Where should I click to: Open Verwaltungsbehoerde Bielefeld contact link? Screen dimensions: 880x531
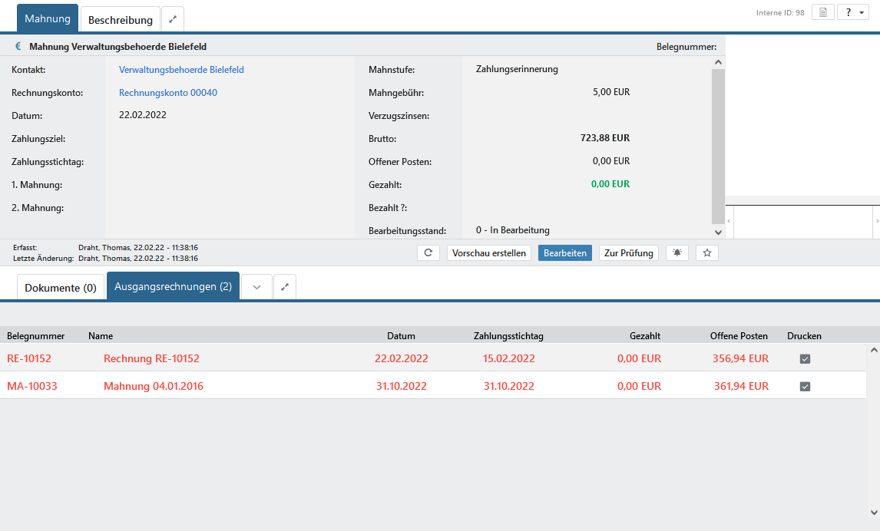(x=181, y=70)
